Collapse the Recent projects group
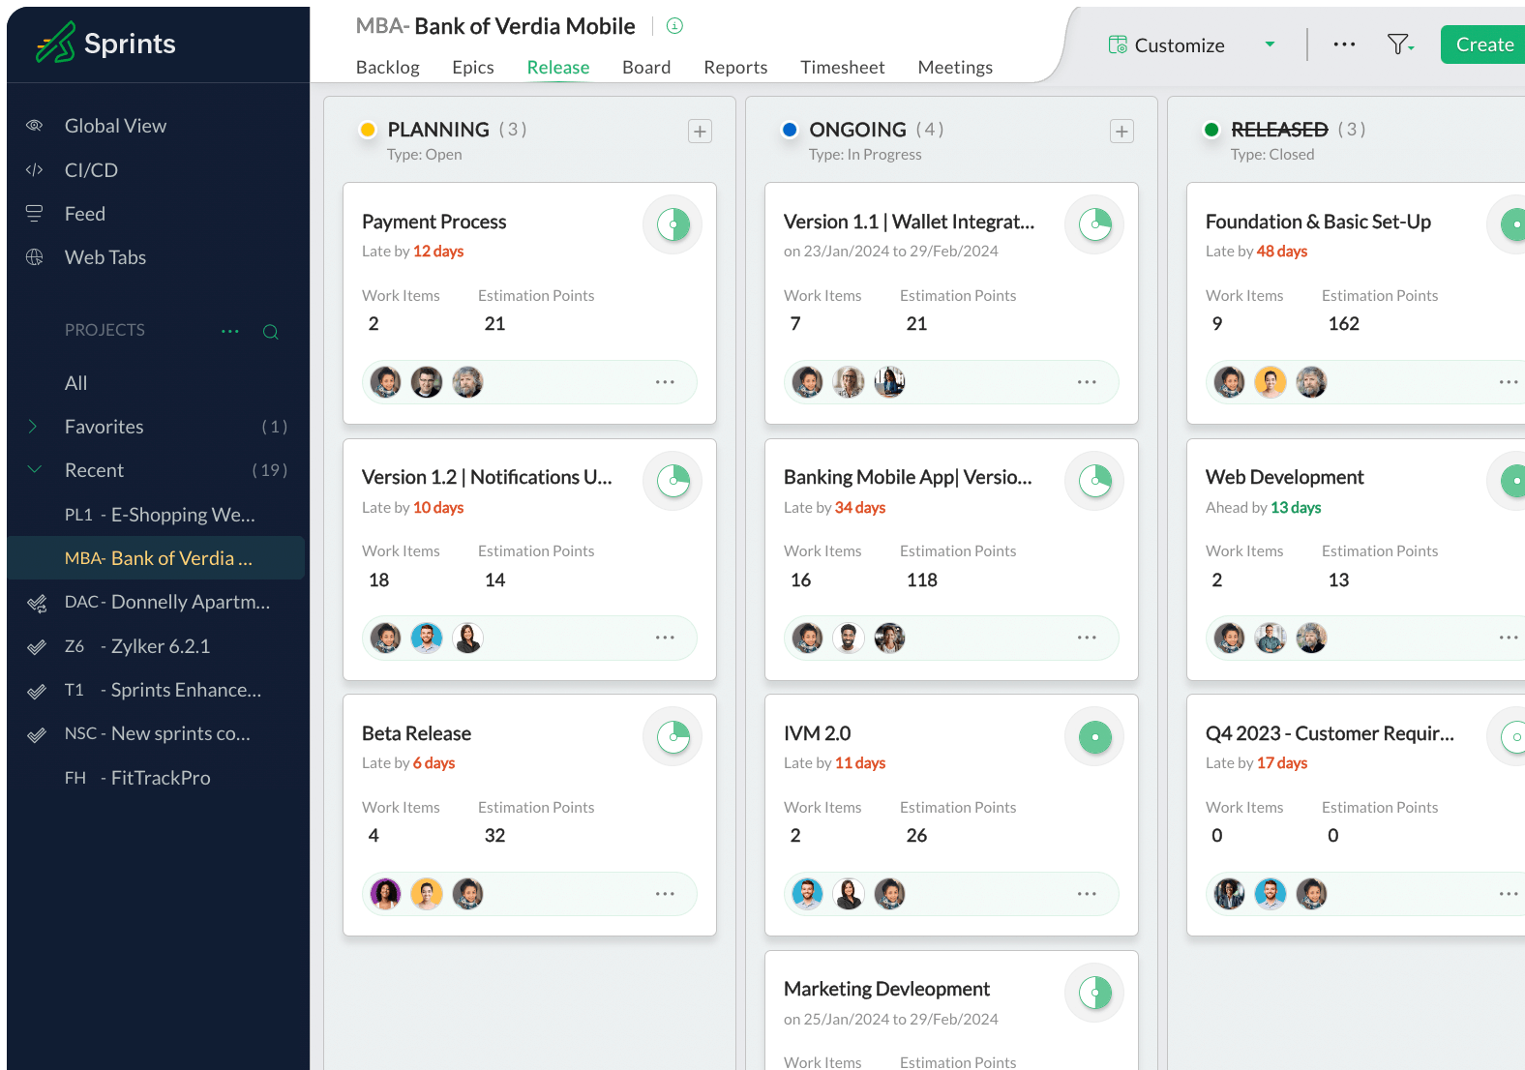The height and width of the screenshot is (1070, 1525). coord(34,469)
